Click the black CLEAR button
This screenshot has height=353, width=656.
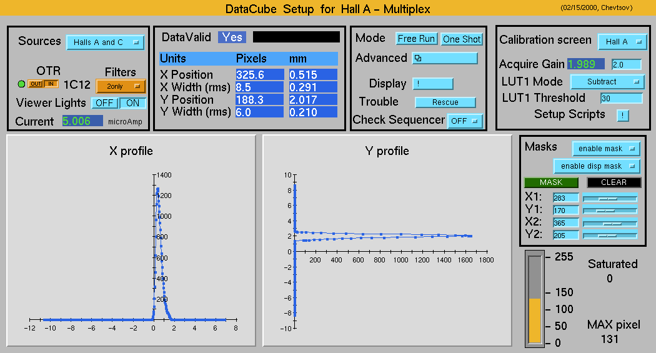(x=614, y=182)
